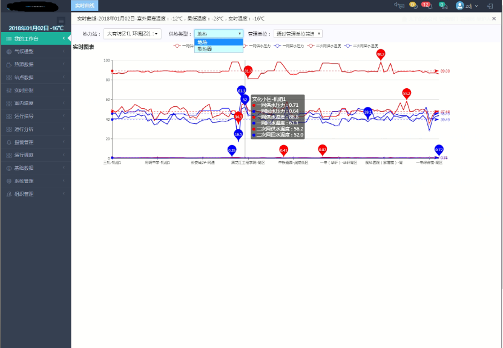This screenshot has width=503, height=348.
Task: Open the 热力站 station multi-select dropdown
Action: (132, 34)
